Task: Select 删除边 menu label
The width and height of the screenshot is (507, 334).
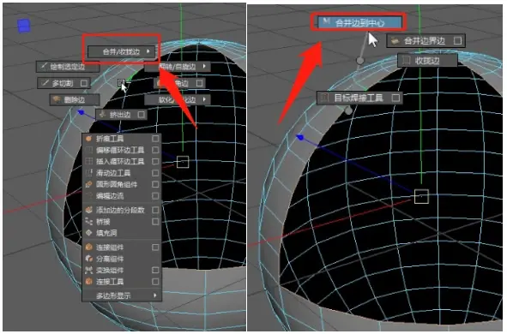Action: tap(74, 99)
